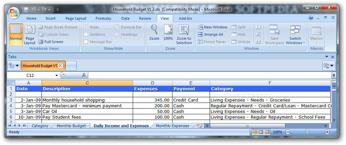Open the Undo history dropdown arrow
The height and width of the screenshot is (145, 346).
pos(39,9)
